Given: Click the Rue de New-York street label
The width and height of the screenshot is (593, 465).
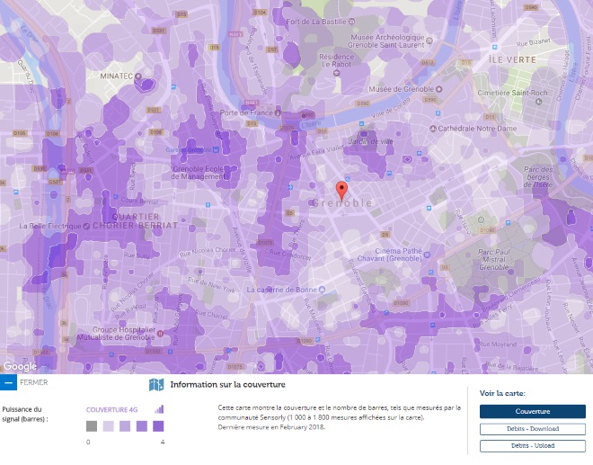Looking at the screenshot, I should pos(211,285).
